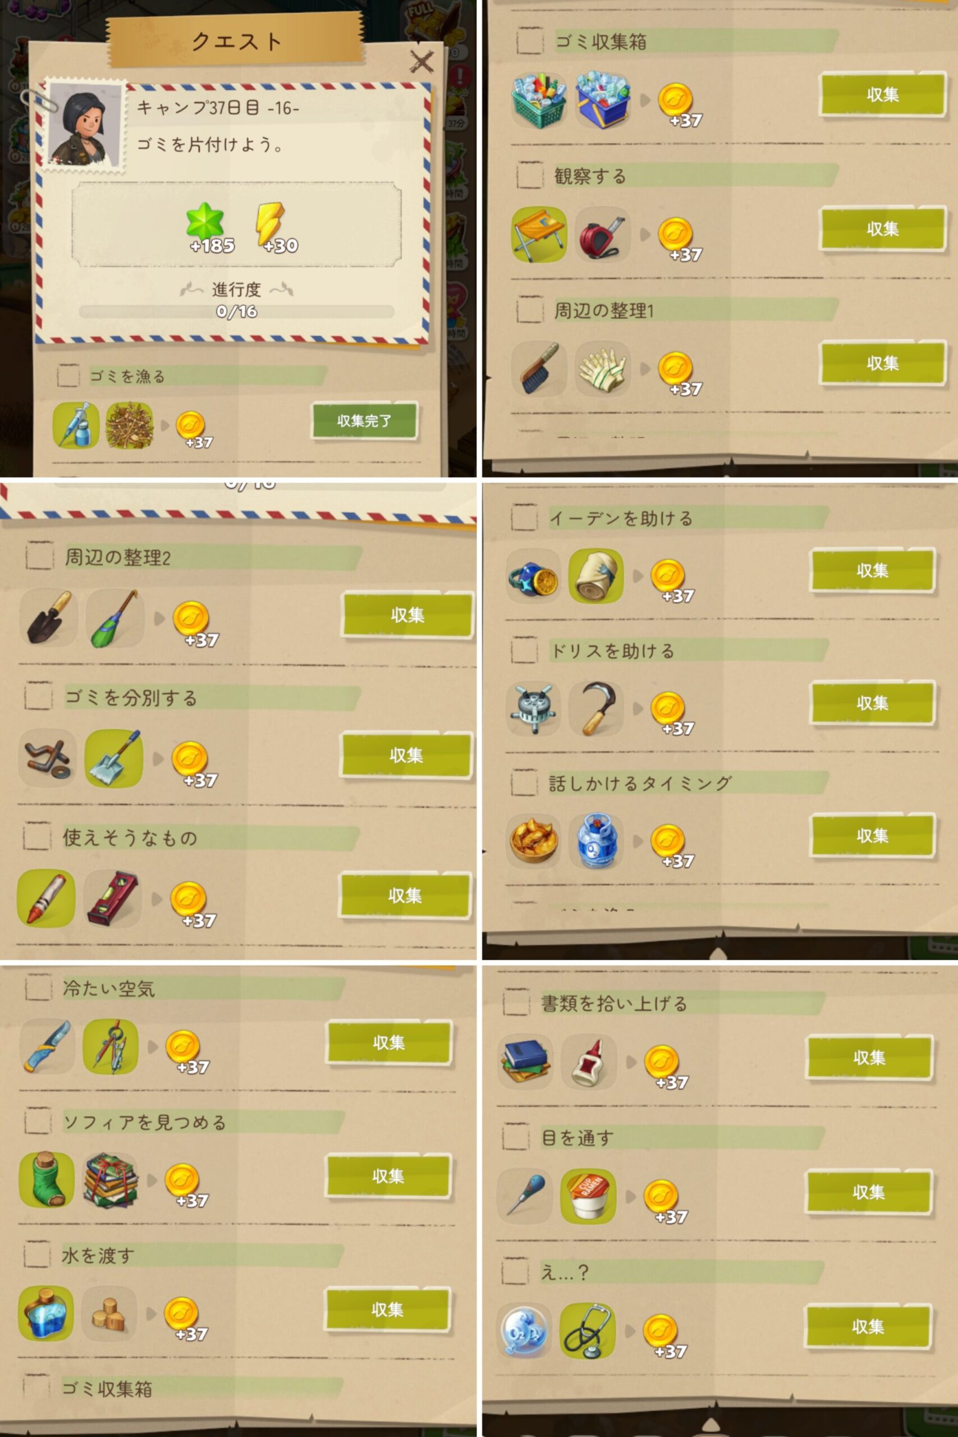The image size is (958, 1437).
Task: Click the work gloves item icon
Action: point(602,369)
